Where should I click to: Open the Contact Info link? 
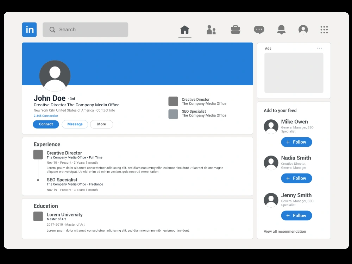[106, 111]
